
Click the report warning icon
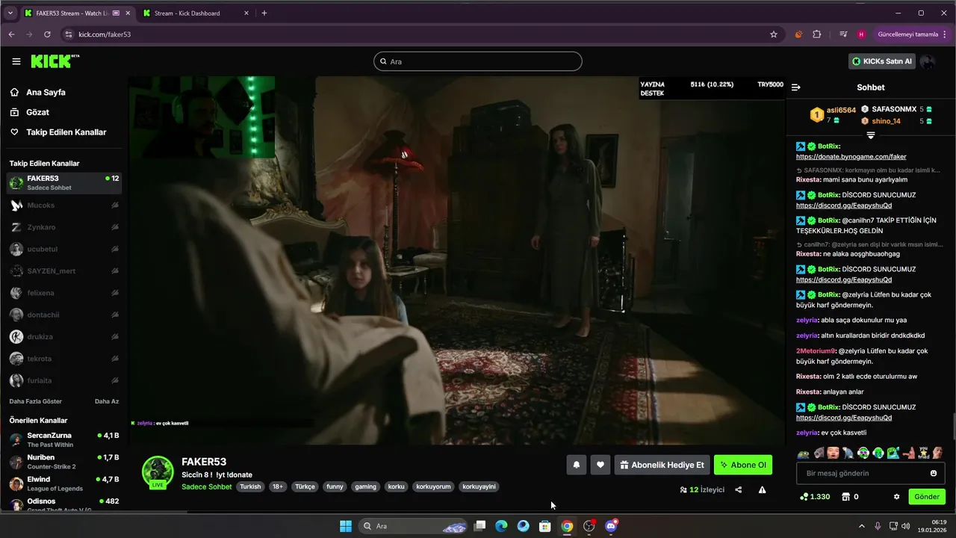coord(762,490)
